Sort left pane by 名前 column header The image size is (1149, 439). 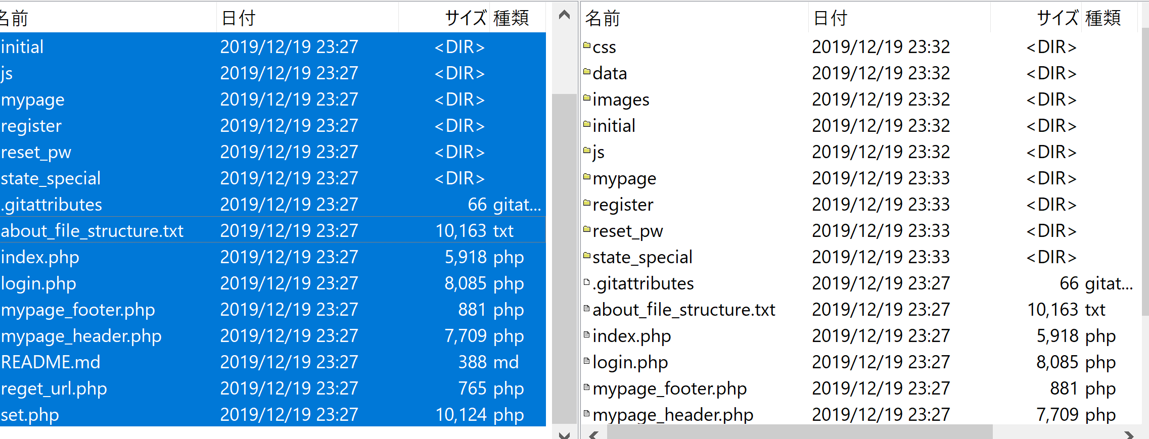pos(108,18)
